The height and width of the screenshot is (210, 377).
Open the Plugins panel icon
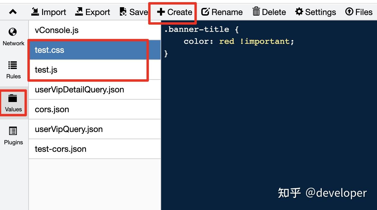pos(13,131)
